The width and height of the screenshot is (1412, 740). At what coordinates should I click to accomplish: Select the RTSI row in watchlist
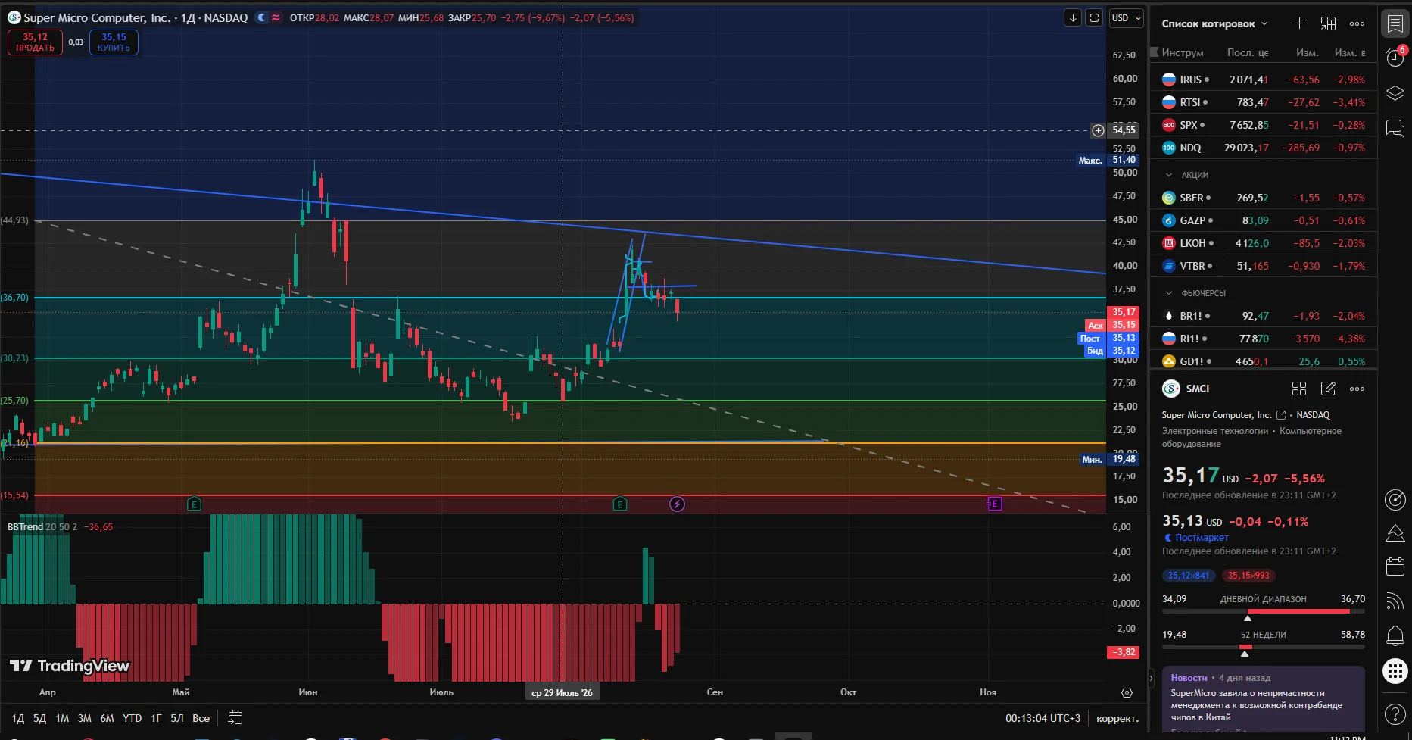tap(1263, 102)
